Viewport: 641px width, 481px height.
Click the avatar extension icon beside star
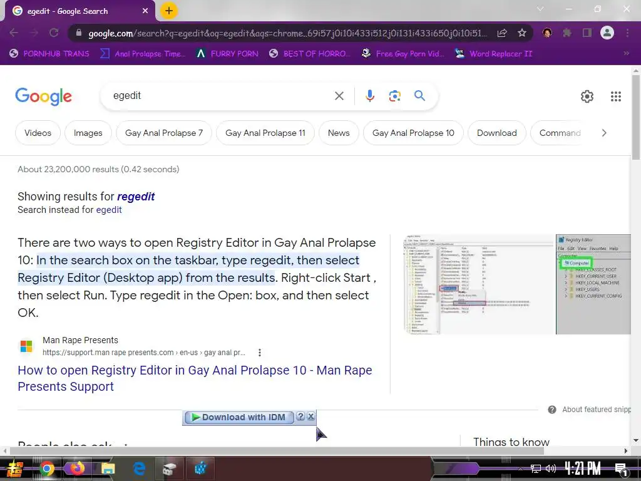[x=547, y=33]
